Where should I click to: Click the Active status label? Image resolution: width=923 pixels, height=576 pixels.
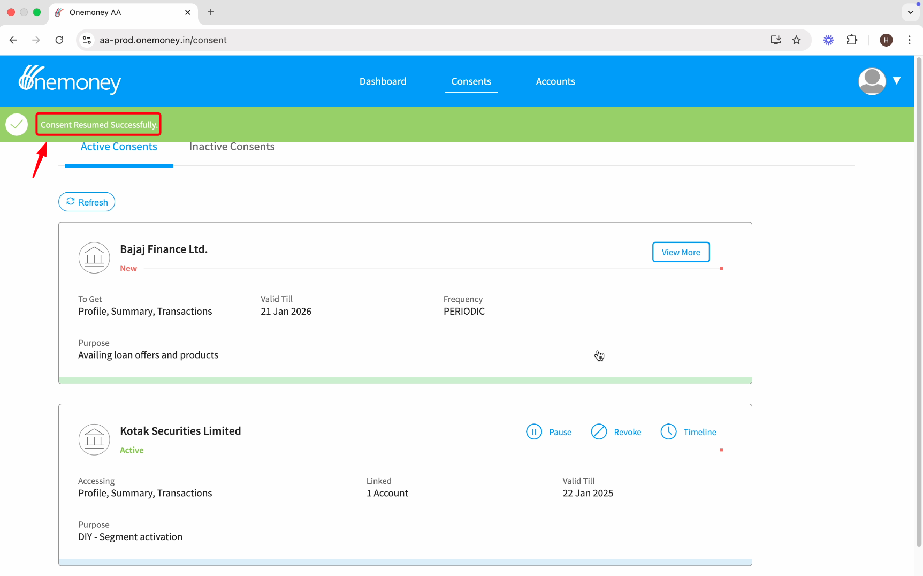coord(132,450)
